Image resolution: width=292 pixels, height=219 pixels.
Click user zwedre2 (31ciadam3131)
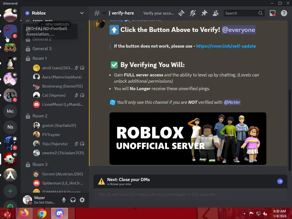[59, 153]
